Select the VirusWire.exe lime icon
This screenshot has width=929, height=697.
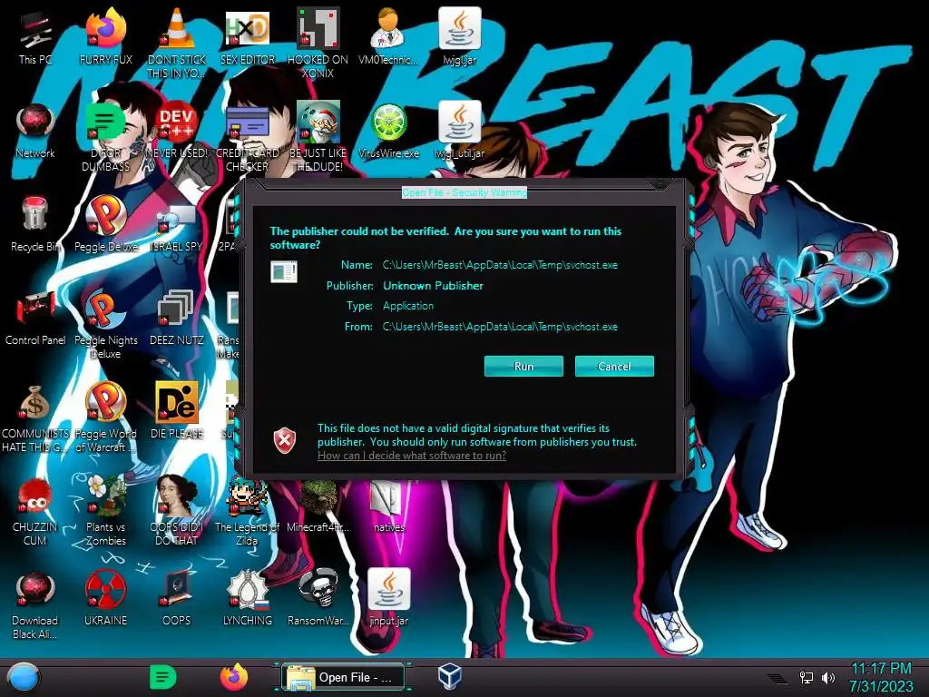point(388,131)
